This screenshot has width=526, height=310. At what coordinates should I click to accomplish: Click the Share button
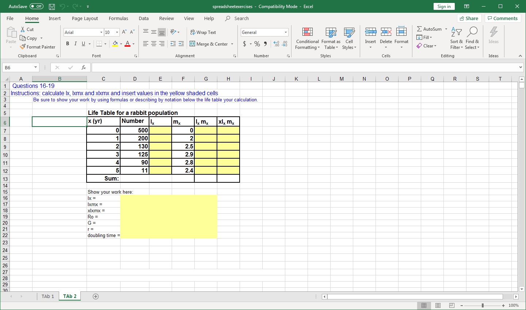pyautogui.click(x=469, y=18)
